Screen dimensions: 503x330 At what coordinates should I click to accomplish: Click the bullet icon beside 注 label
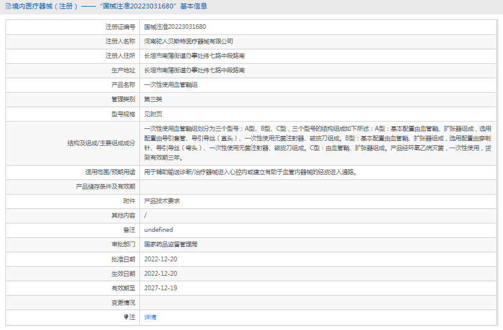coord(126,317)
